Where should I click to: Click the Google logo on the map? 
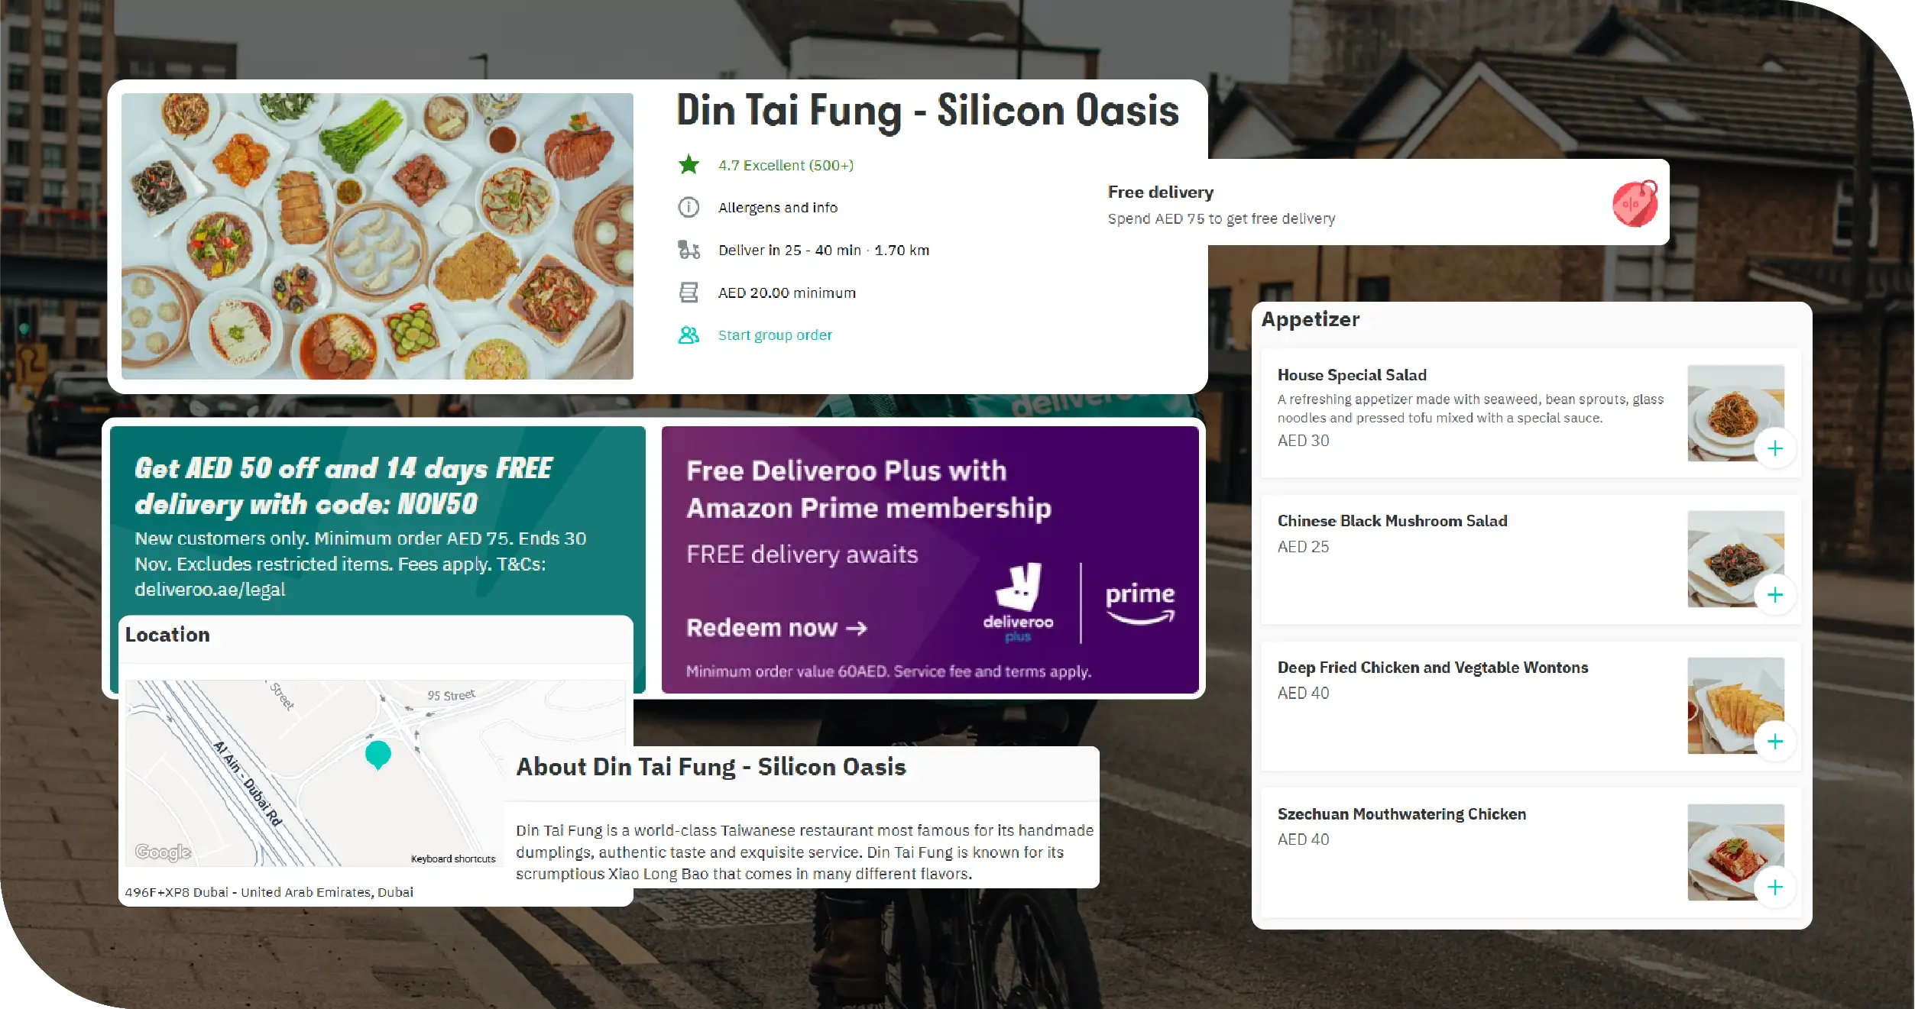(161, 852)
